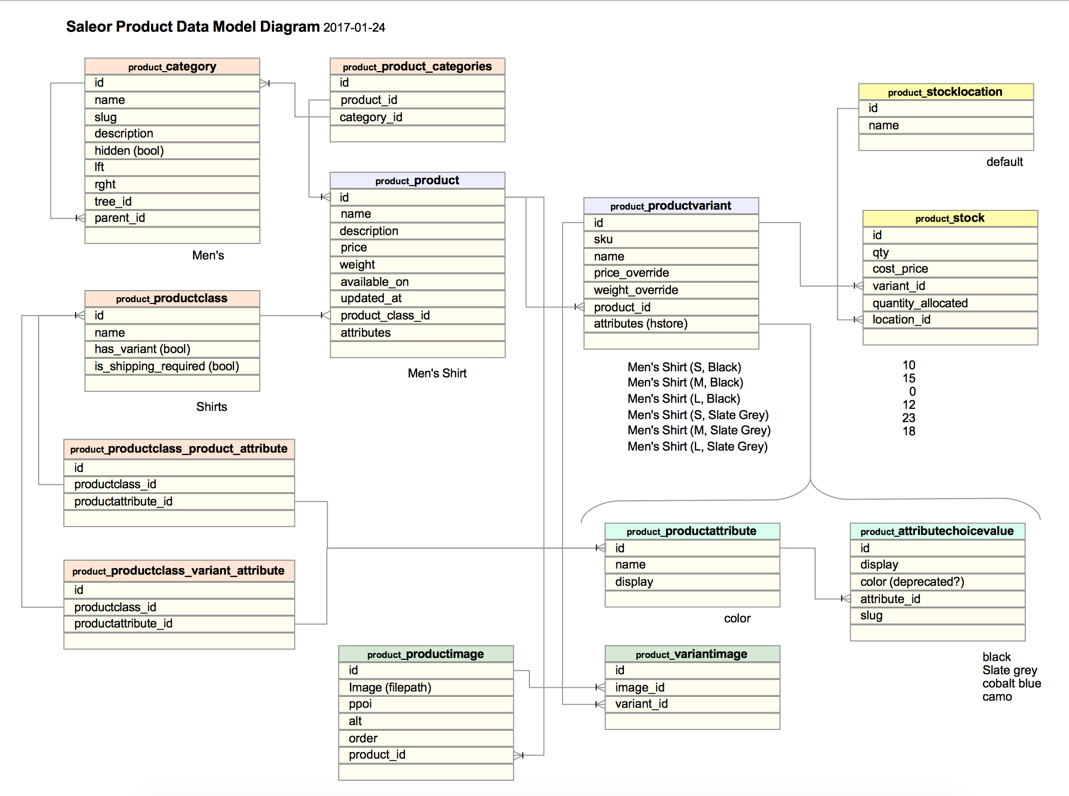1069x796 pixels.
Task: Click the product_productattribute table header
Action: tap(692, 531)
